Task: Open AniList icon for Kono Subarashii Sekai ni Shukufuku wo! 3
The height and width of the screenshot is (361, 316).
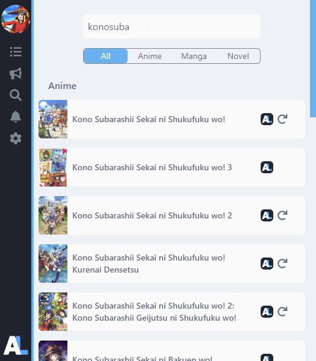Action: [267, 167]
